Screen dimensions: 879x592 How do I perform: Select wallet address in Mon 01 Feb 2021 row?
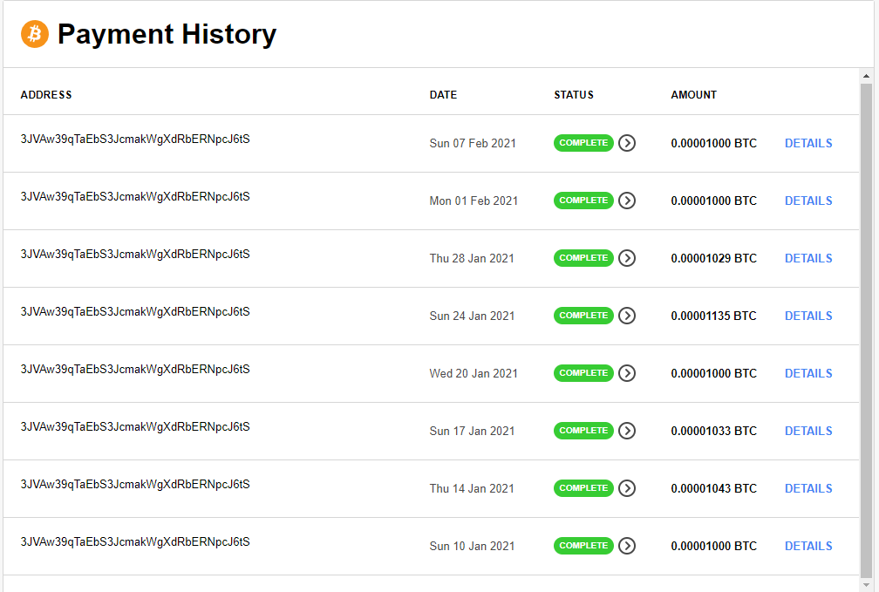135,197
